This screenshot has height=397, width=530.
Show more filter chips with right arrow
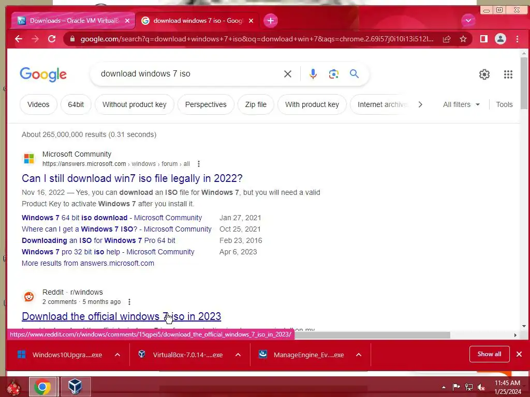point(420,104)
